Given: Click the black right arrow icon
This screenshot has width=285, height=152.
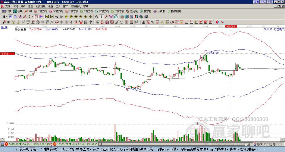Looking at the screenshot, I should click(x=62, y=17).
